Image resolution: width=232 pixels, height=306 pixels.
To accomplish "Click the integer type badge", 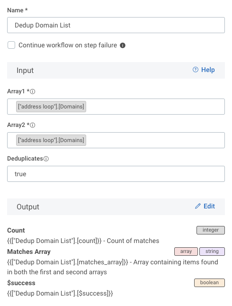I will pyautogui.click(x=211, y=230).
